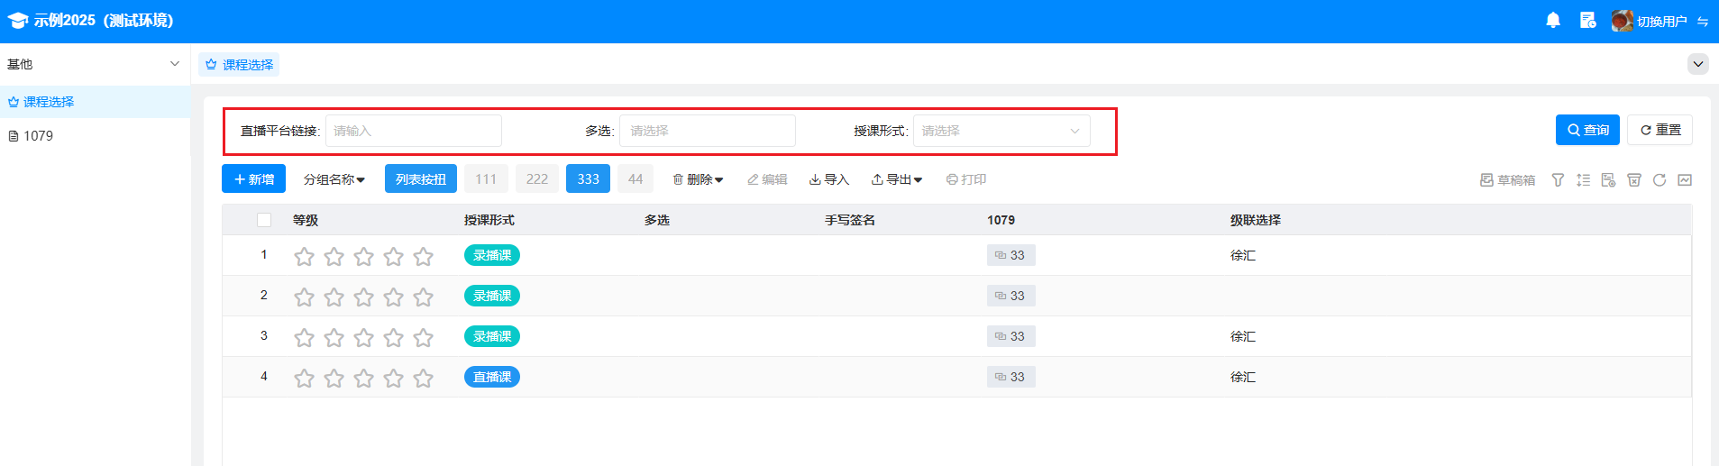Open the recycle bin icon
The image size is (1719, 466).
pos(1633,180)
